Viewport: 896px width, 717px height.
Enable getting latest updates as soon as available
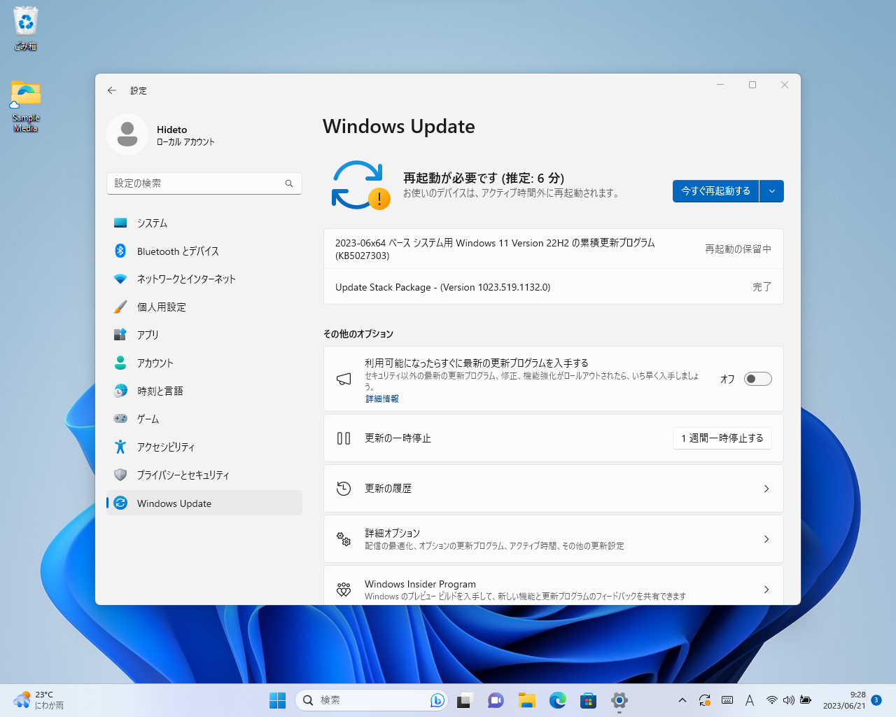click(757, 379)
